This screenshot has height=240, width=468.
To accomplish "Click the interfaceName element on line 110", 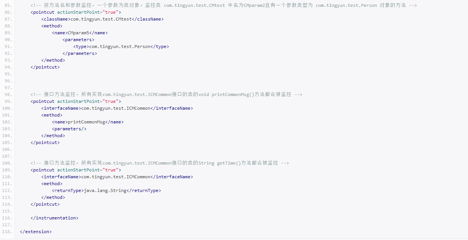I will click(x=117, y=177).
